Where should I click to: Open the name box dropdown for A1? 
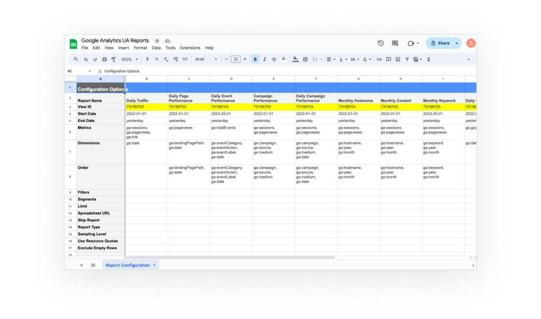tap(90, 71)
